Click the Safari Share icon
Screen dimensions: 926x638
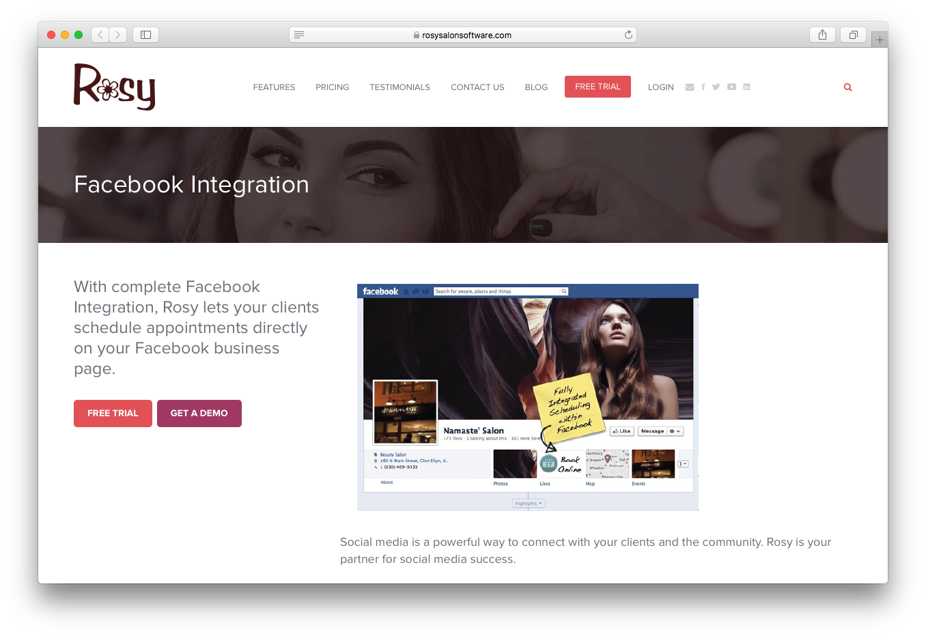pyautogui.click(x=822, y=35)
